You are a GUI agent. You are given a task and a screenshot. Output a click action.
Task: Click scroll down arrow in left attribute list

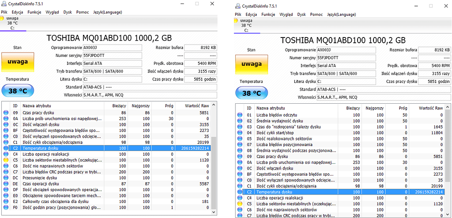point(214,212)
